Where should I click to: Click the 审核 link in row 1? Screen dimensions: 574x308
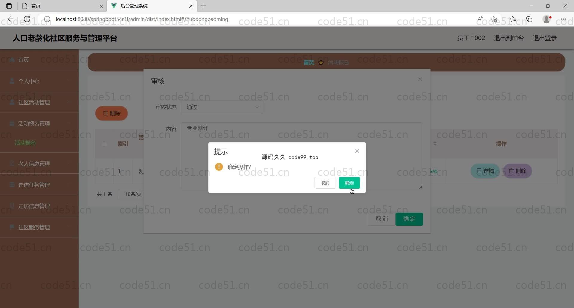tap(434, 171)
